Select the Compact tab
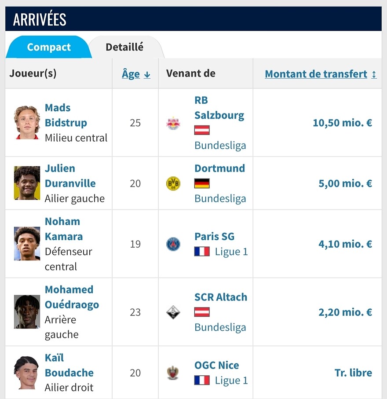387x399 pixels. pyautogui.click(x=49, y=47)
